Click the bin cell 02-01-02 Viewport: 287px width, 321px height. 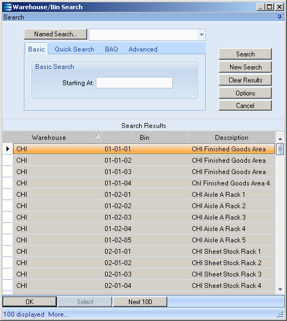tap(145, 262)
